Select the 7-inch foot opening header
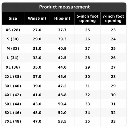 click(x=113, y=18)
